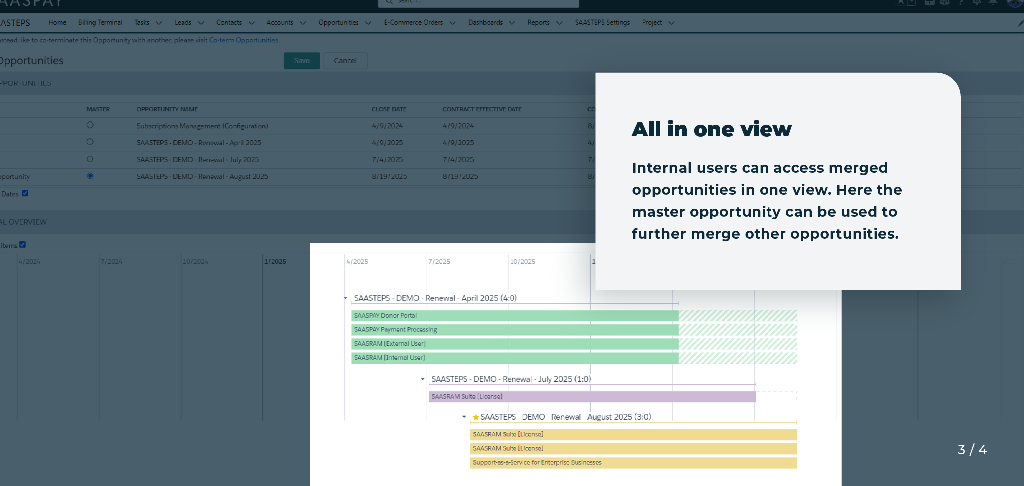This screenshot has width=1024, height=486.
Task: Click the CLOSE DATE column header
Action: 389,109
